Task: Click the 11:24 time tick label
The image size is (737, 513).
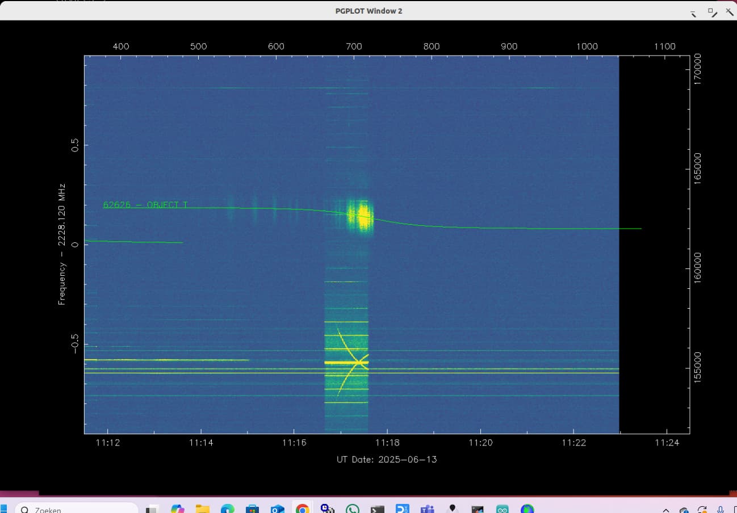Action: [667, 443]
